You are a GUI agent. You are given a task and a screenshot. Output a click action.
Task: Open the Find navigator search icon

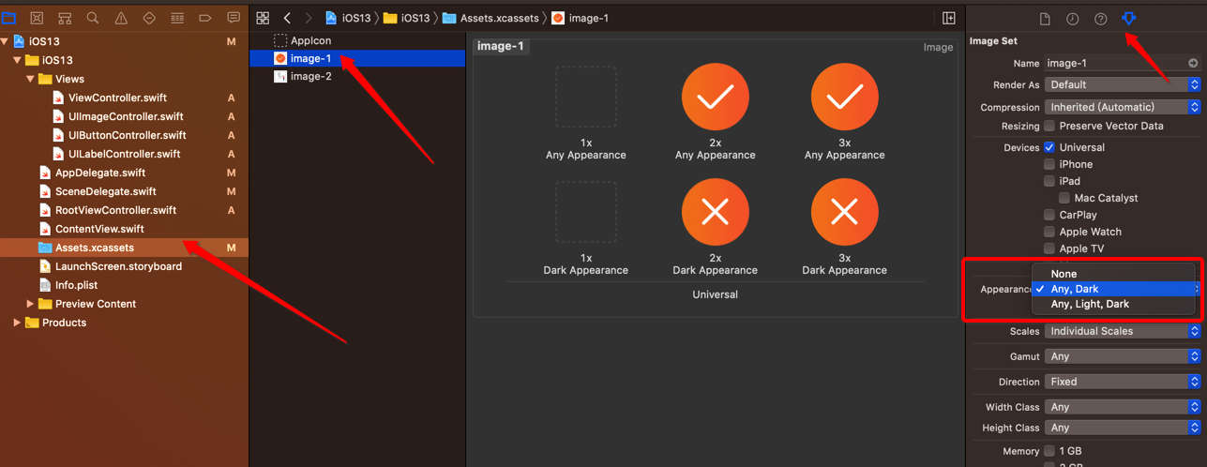click(93, 18)
